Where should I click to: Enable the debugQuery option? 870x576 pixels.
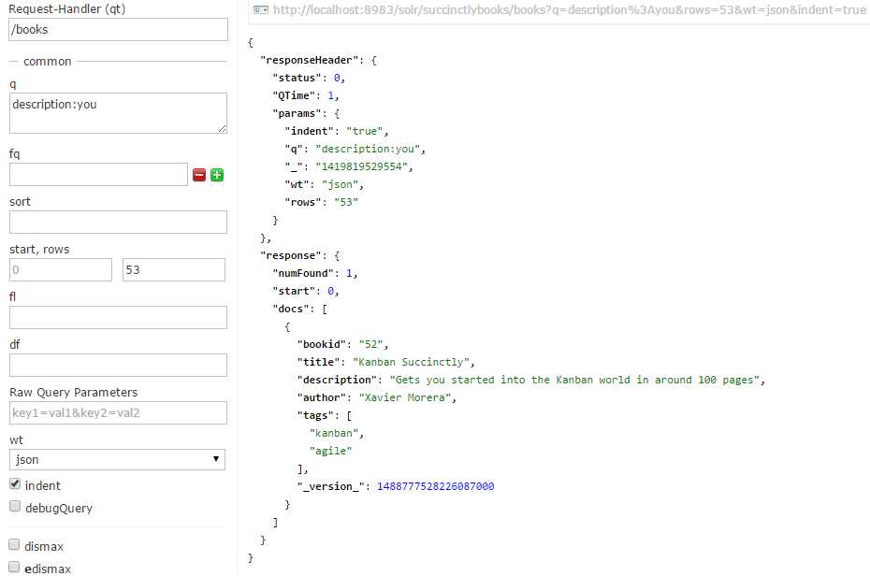click(14, 507)
